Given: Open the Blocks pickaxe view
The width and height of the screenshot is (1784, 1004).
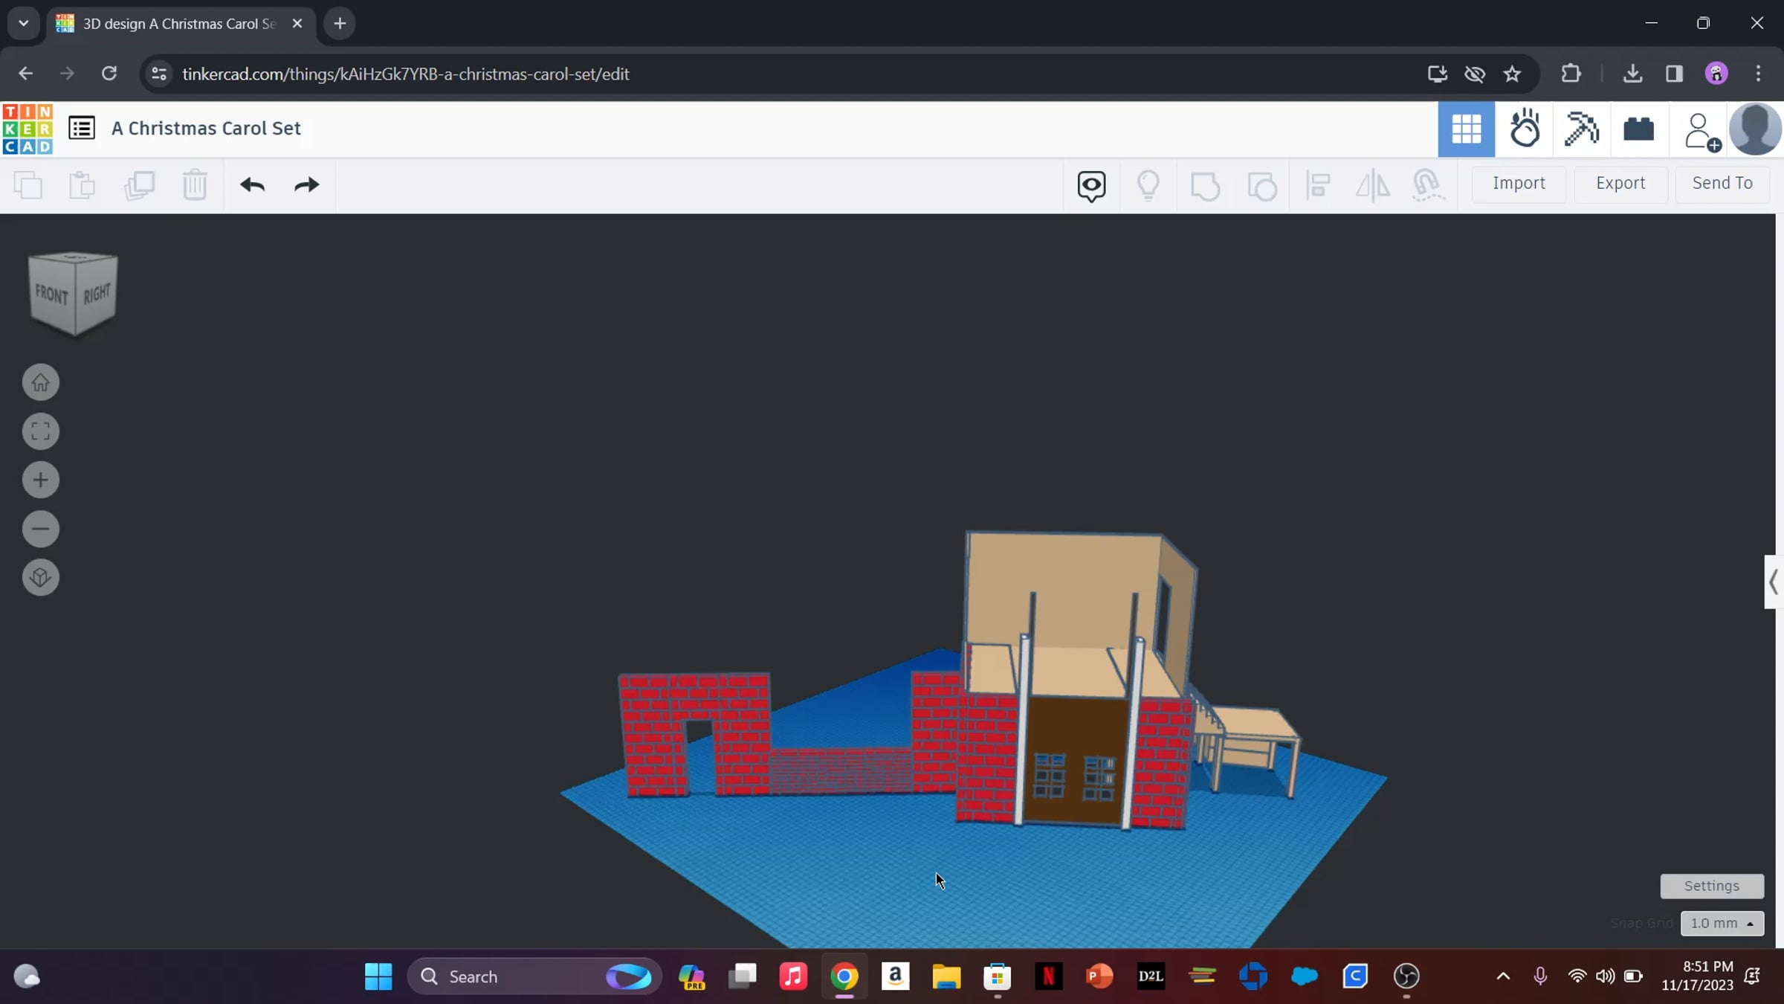Looking at the screenshot, I should [x=1581, y=129].
